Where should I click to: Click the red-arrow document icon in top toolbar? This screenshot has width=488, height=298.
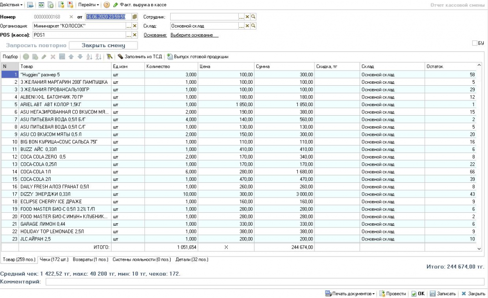click(71, 5)
